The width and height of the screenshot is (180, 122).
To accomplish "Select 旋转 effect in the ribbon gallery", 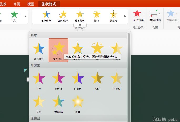I will (x=97, y=16).
